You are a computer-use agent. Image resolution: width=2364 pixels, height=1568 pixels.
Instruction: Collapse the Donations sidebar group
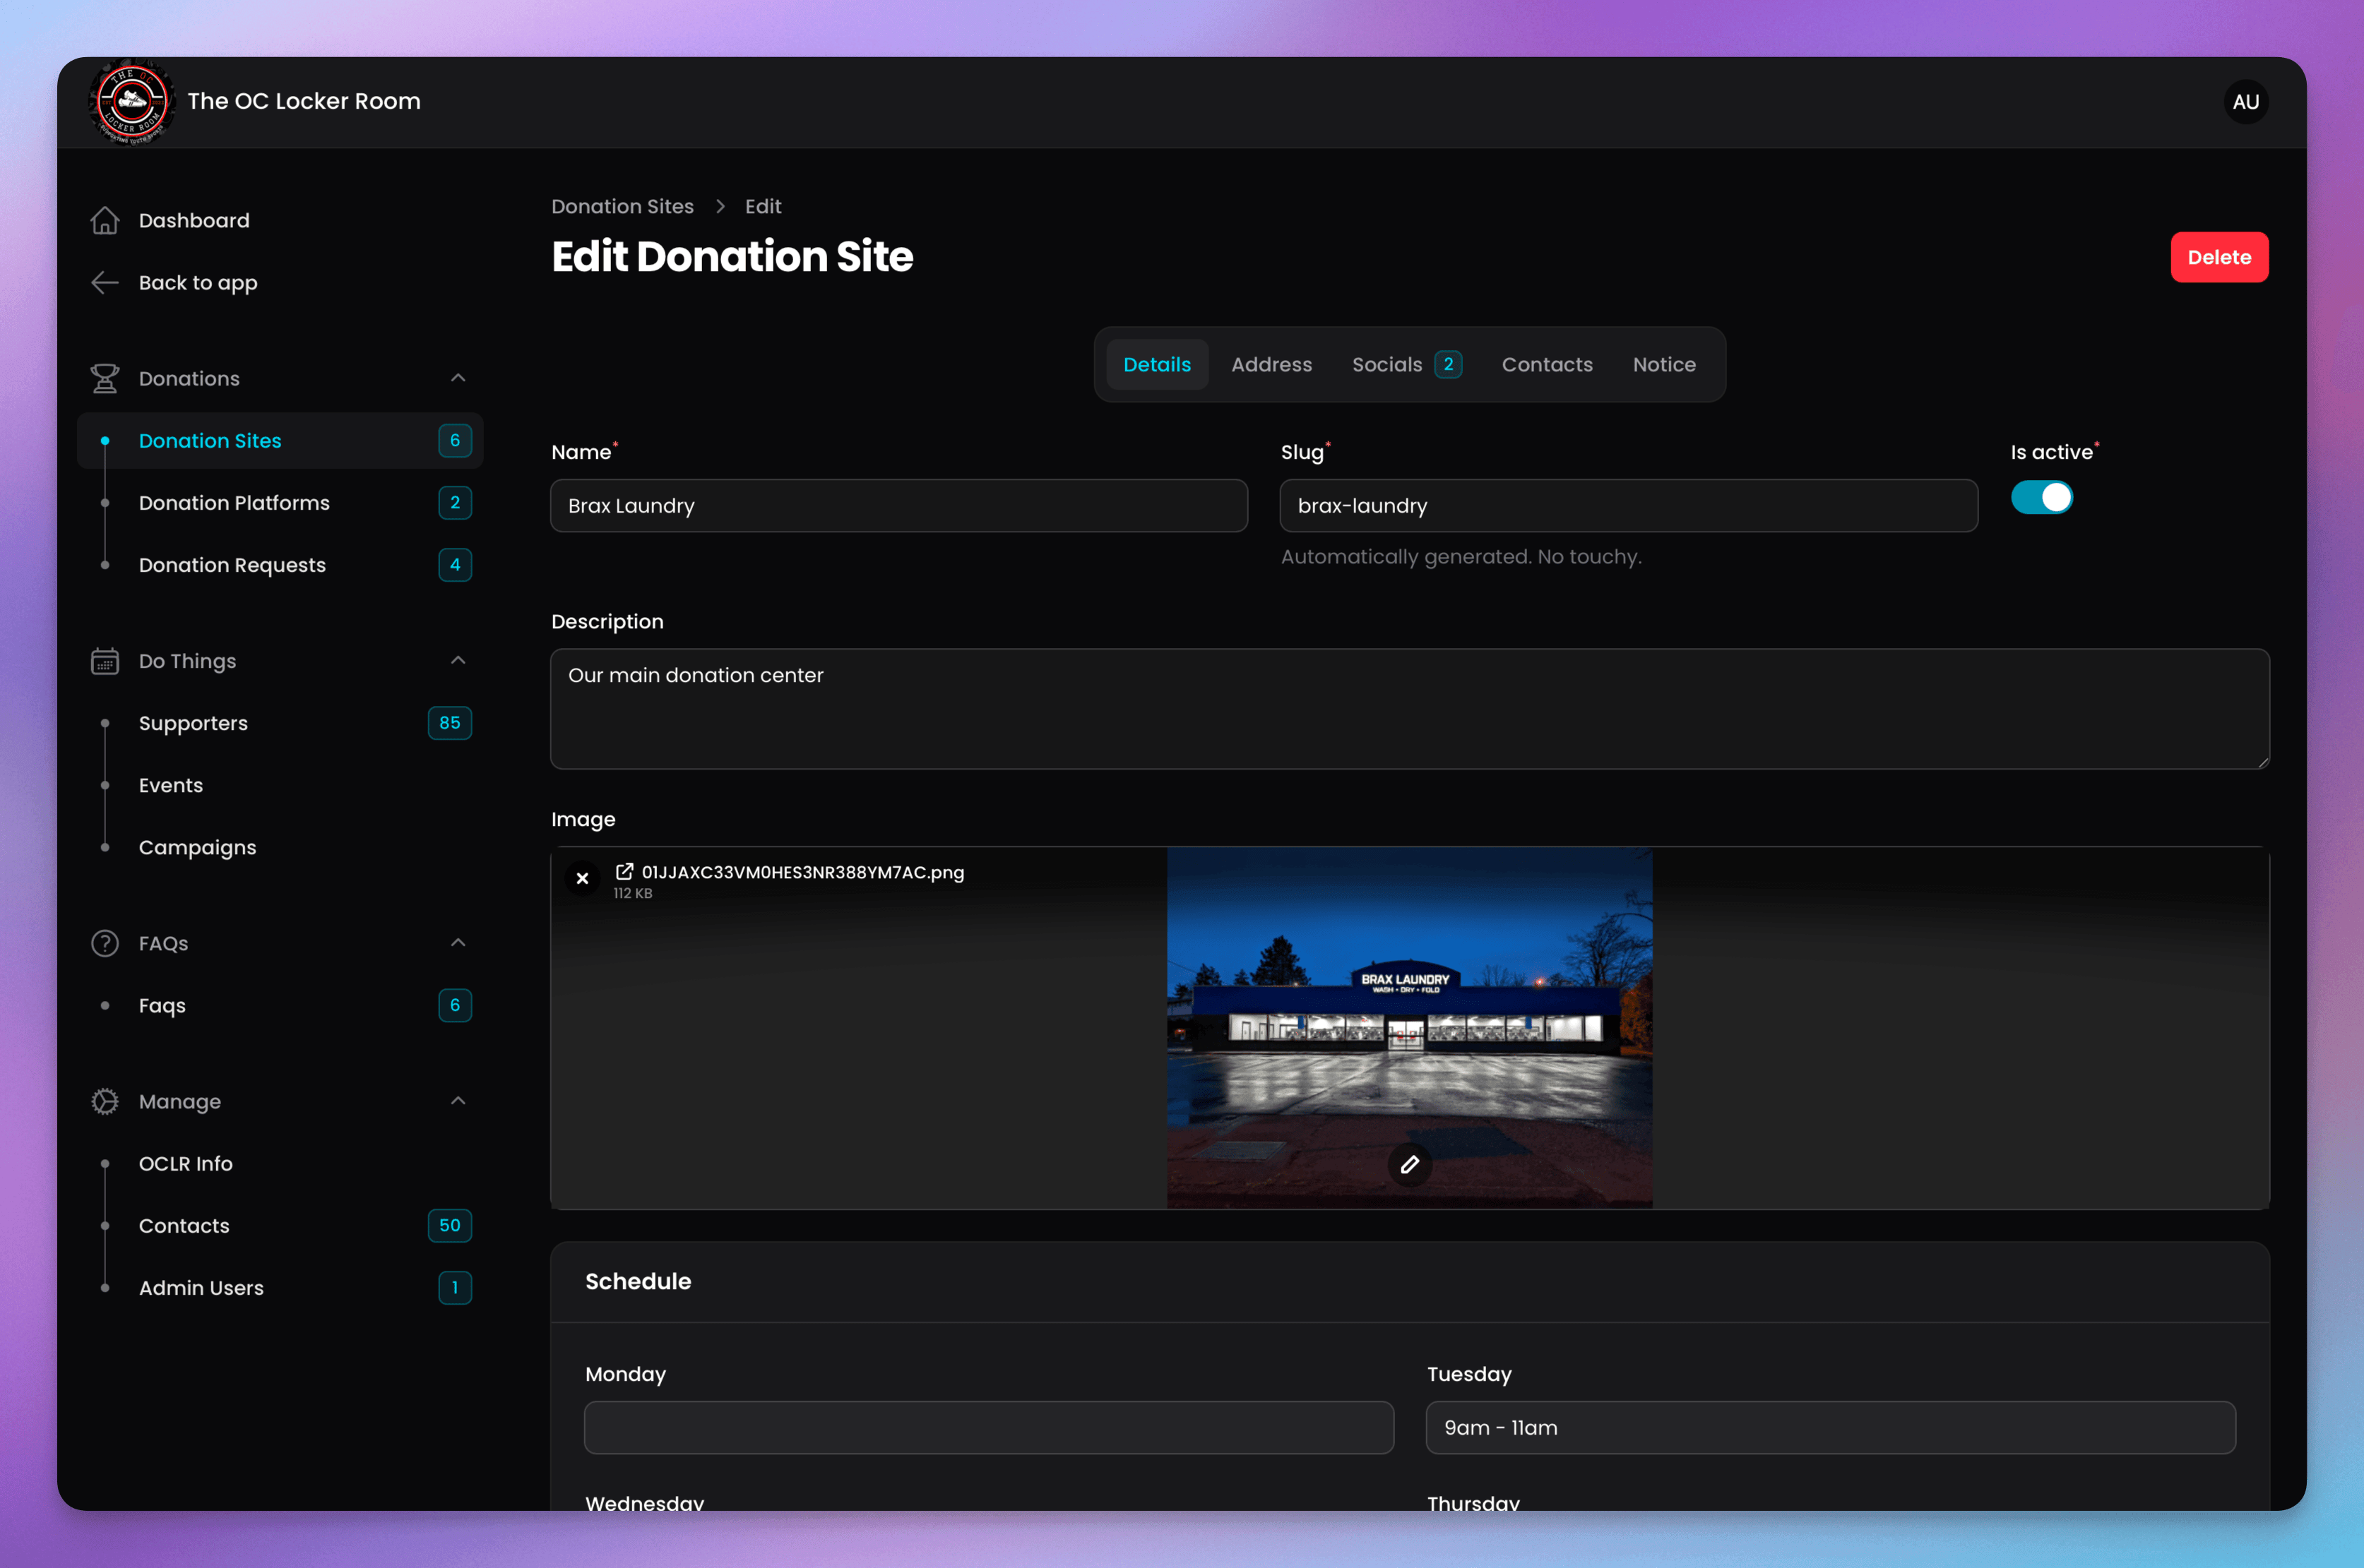(458, 378)
